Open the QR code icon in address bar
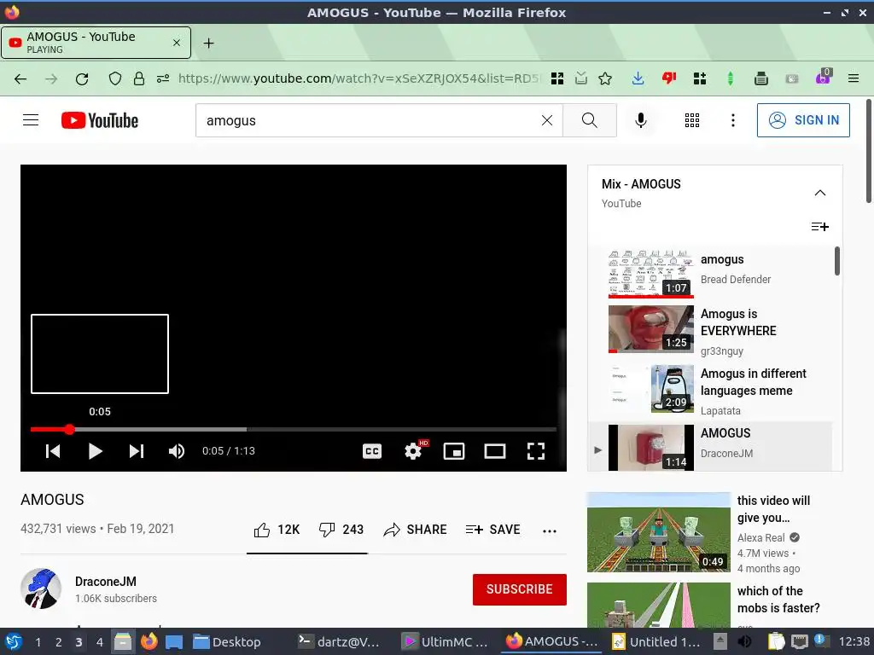 coord(556,78)
